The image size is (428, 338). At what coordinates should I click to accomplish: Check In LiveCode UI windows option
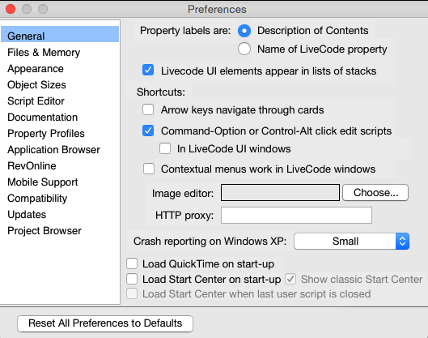click(x=165, y=148)
